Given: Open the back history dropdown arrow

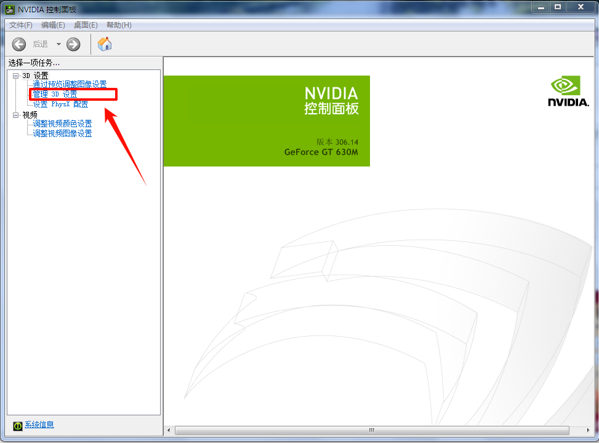Looking at the screenshot, I should [x=58, y=44].
